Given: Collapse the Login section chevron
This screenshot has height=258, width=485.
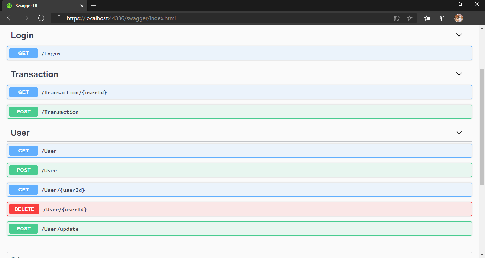Looking at the screenshot, I should (x=459, y=35).
